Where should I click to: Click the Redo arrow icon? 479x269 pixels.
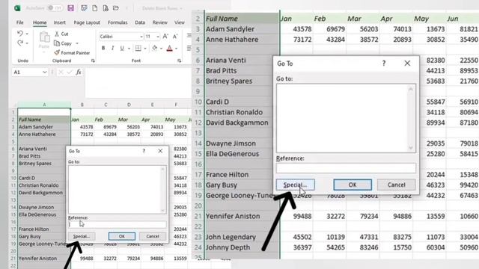click(20, 43)
